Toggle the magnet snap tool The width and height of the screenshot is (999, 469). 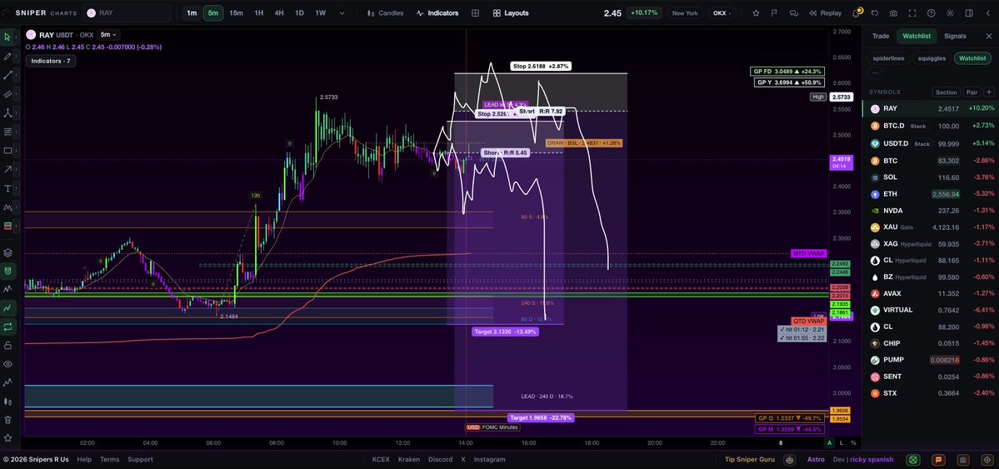coord(7,271)
